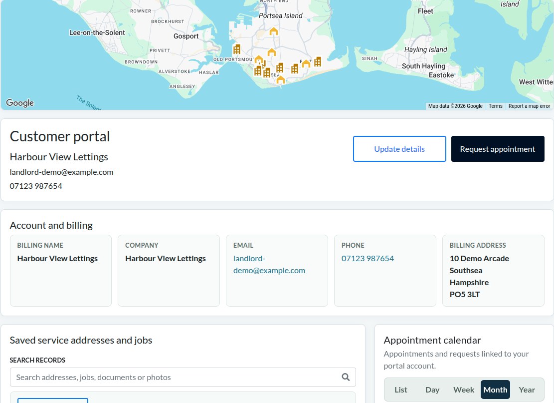The width and height of the screenshot is (554, 403).
Task: Click the Update details button
Action: [x=399, y=149]
